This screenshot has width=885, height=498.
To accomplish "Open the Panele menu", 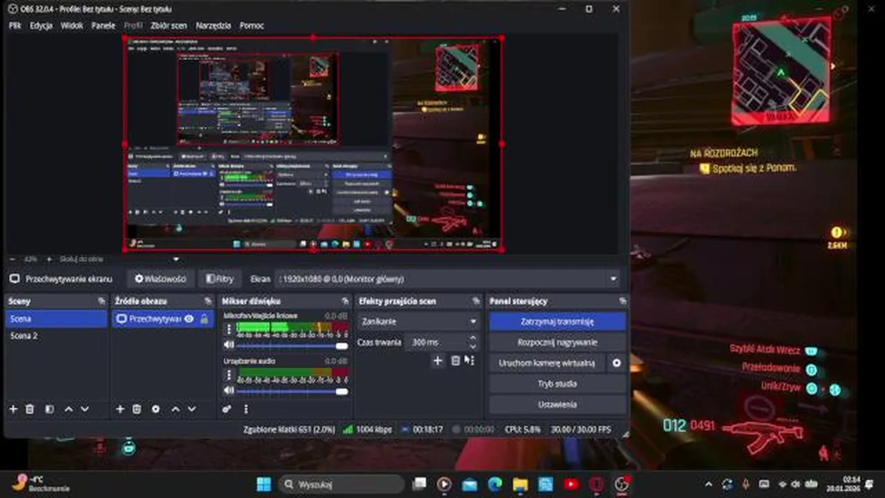I will click(x=104, y=26).
